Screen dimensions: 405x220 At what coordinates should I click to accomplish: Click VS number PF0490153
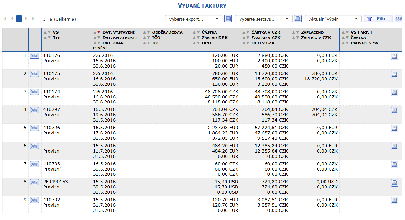pyautogui.click(x=55, y=182)
